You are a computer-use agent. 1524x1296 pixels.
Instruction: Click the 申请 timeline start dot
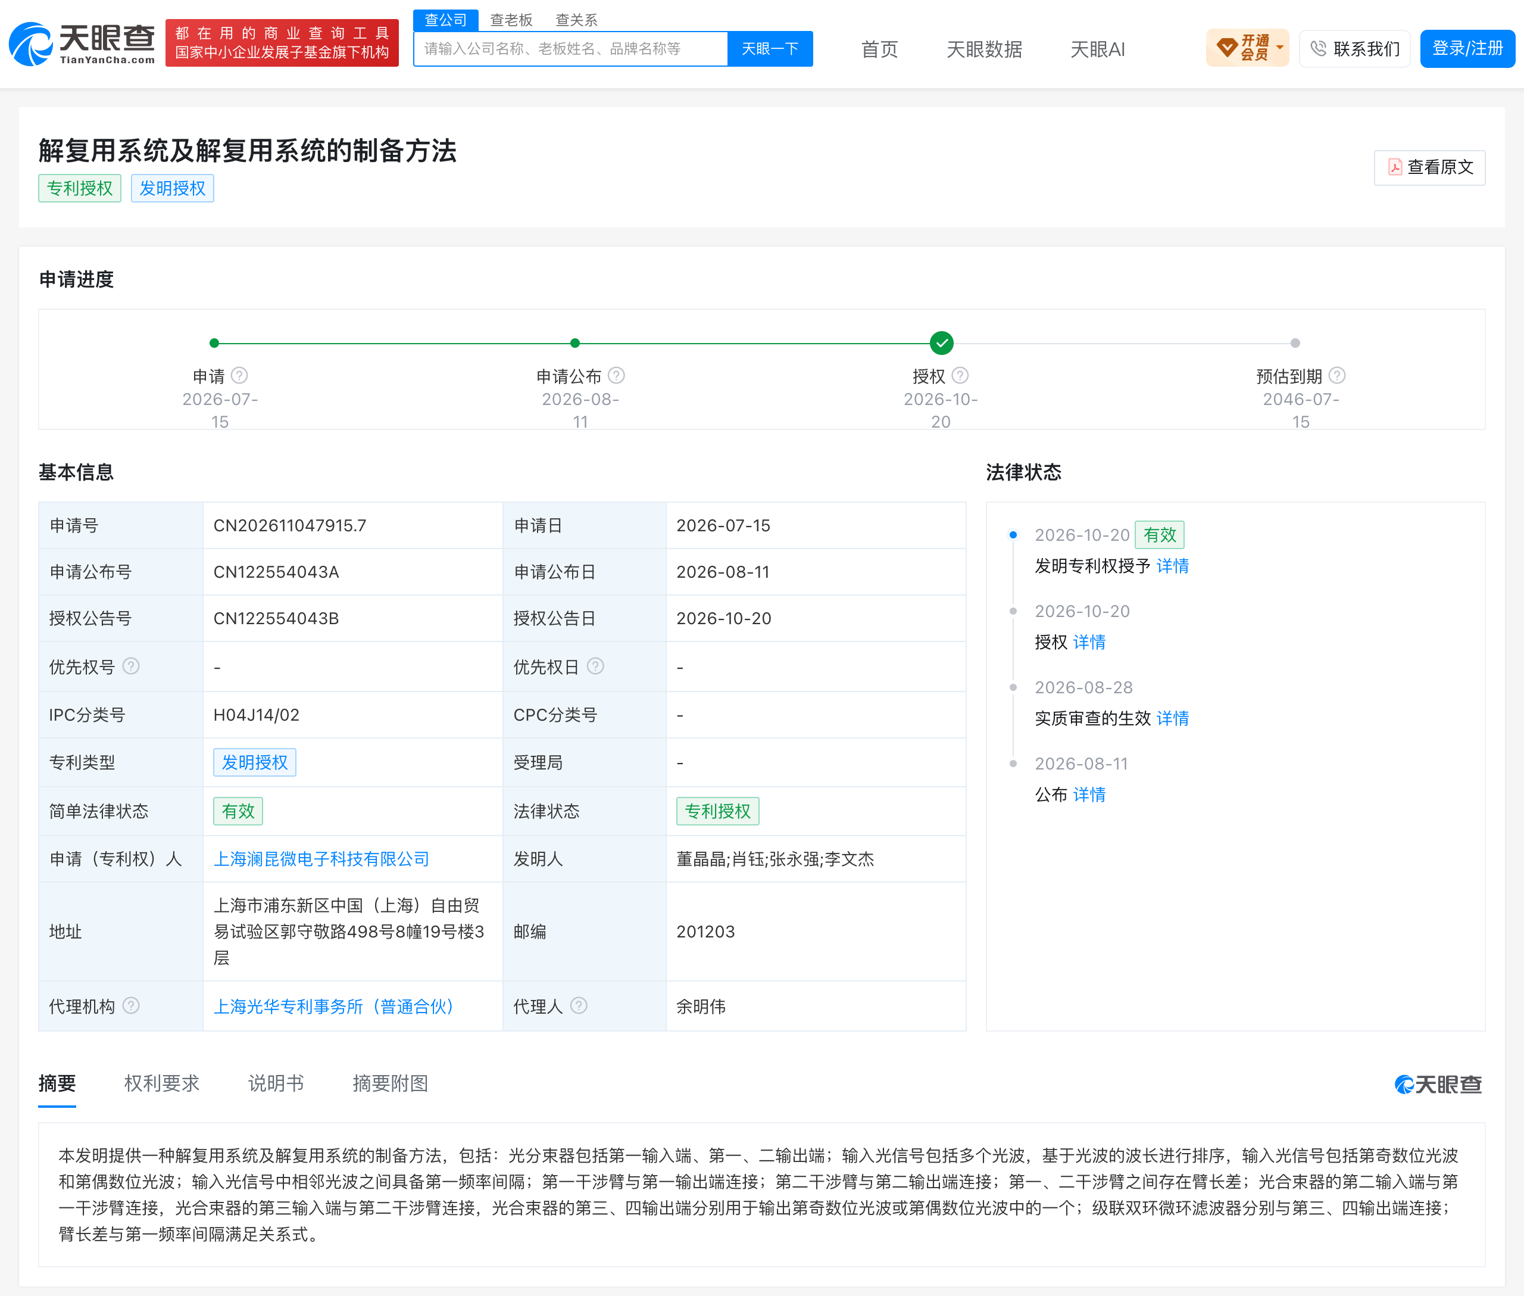click(x=214, y=343)
